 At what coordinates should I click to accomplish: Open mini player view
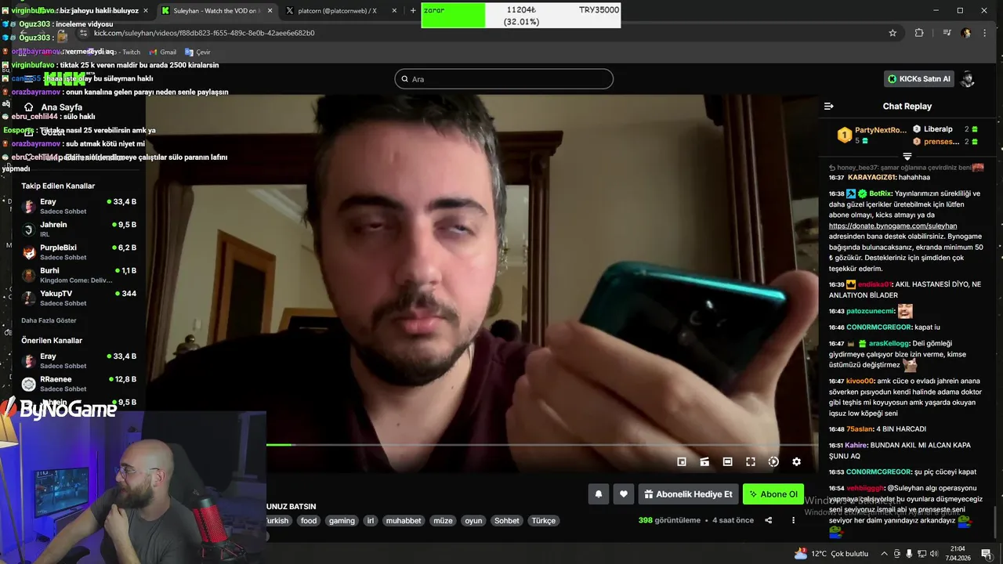[682, 462]
